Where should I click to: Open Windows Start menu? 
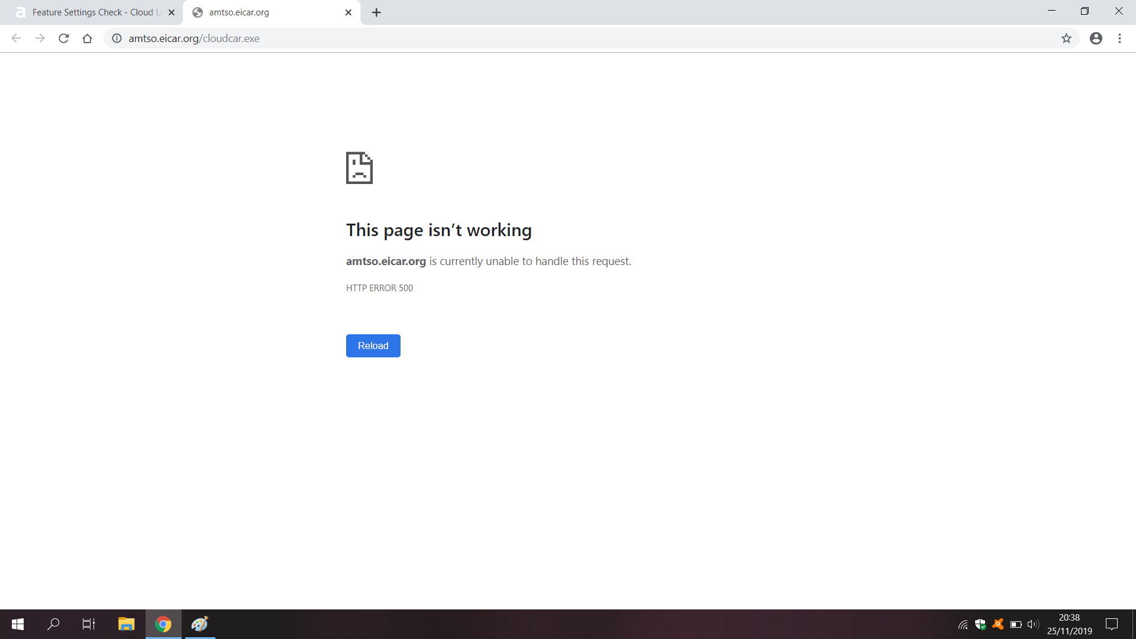tap(18, 624)
